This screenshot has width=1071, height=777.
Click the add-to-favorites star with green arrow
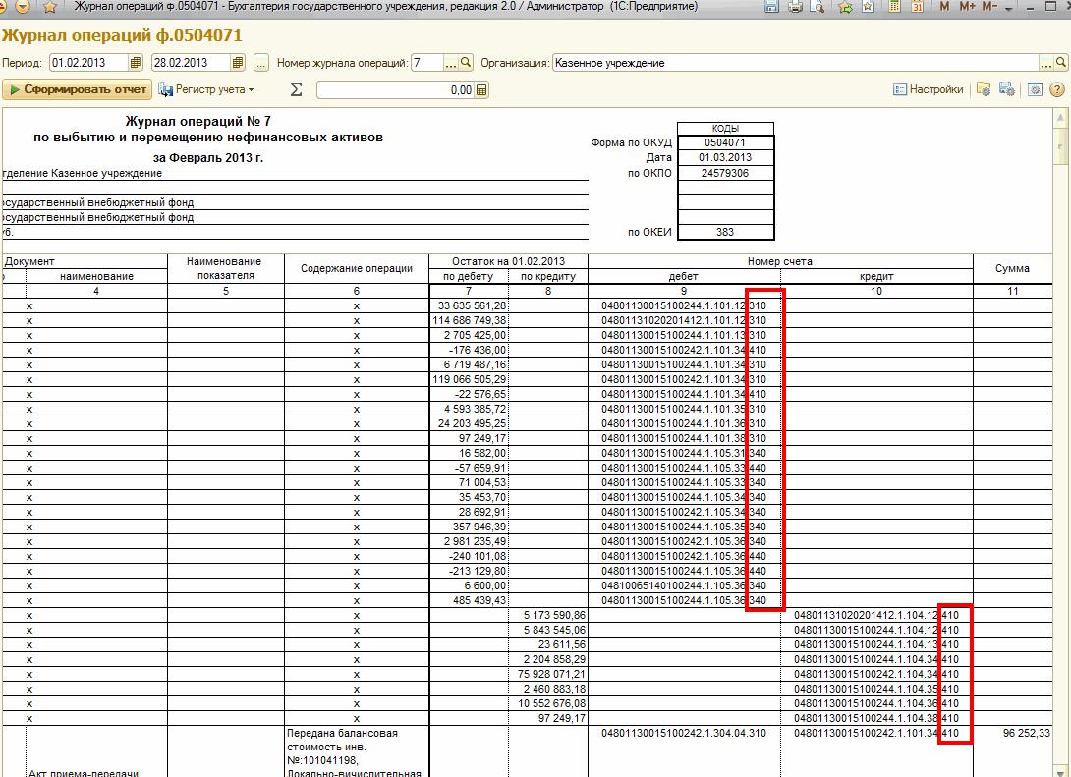coord(846,7)
